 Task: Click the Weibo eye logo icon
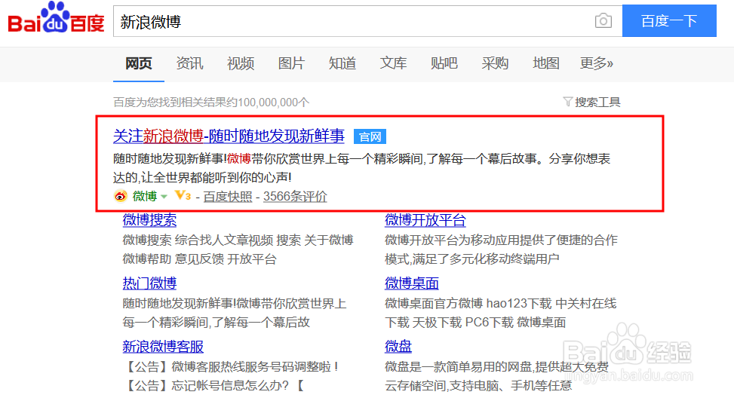[120, 196]
